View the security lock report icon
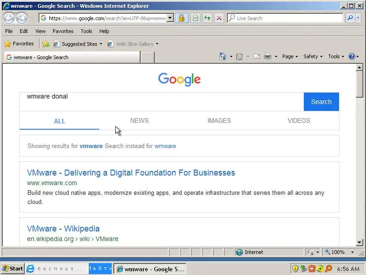The image size is (366, 275). [x=181, y=18]
